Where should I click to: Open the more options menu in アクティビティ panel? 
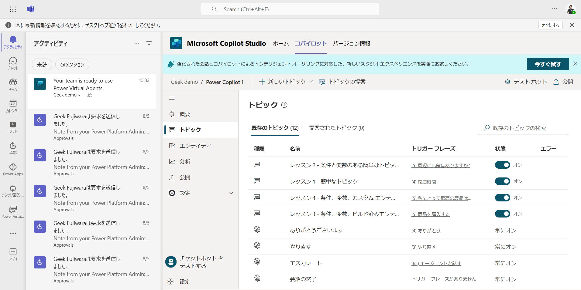(136, 43)
